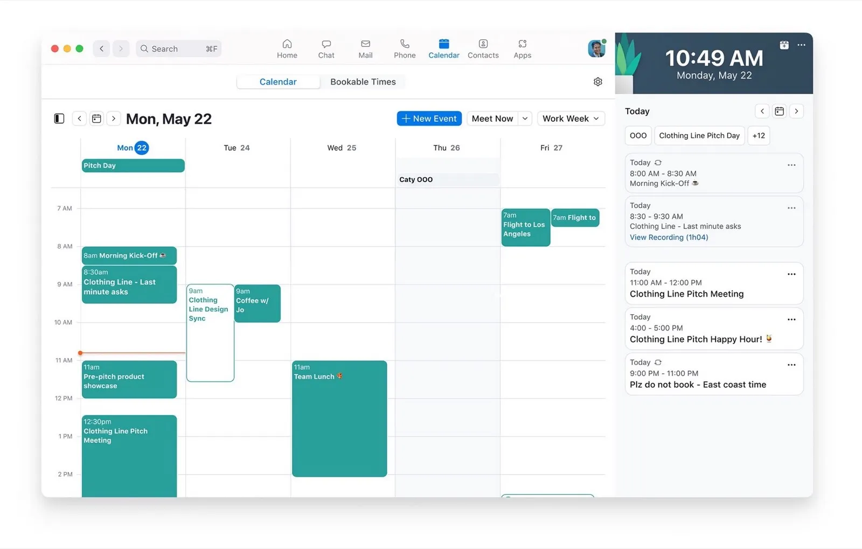This screenshot has height=549, width=862.
Task: Open the ellipsis menu in the Today widget header
Action: [x=801, y=45]
